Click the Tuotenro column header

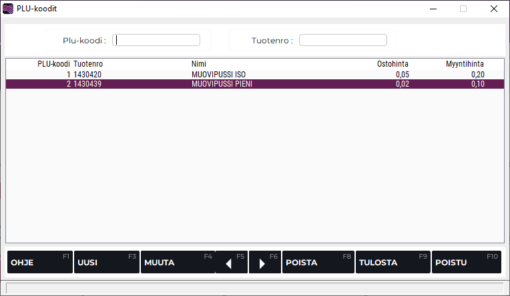(x=88, y=64)
